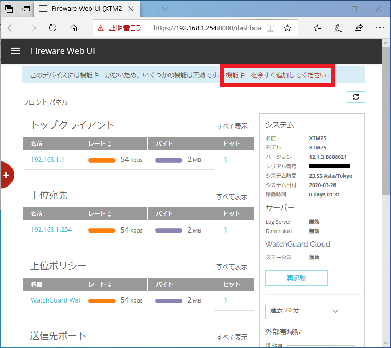Image resolution: width=391 pixels, height=348 pixels.
Task: Show all top destinations link
Action: click(x=232, y=196)
